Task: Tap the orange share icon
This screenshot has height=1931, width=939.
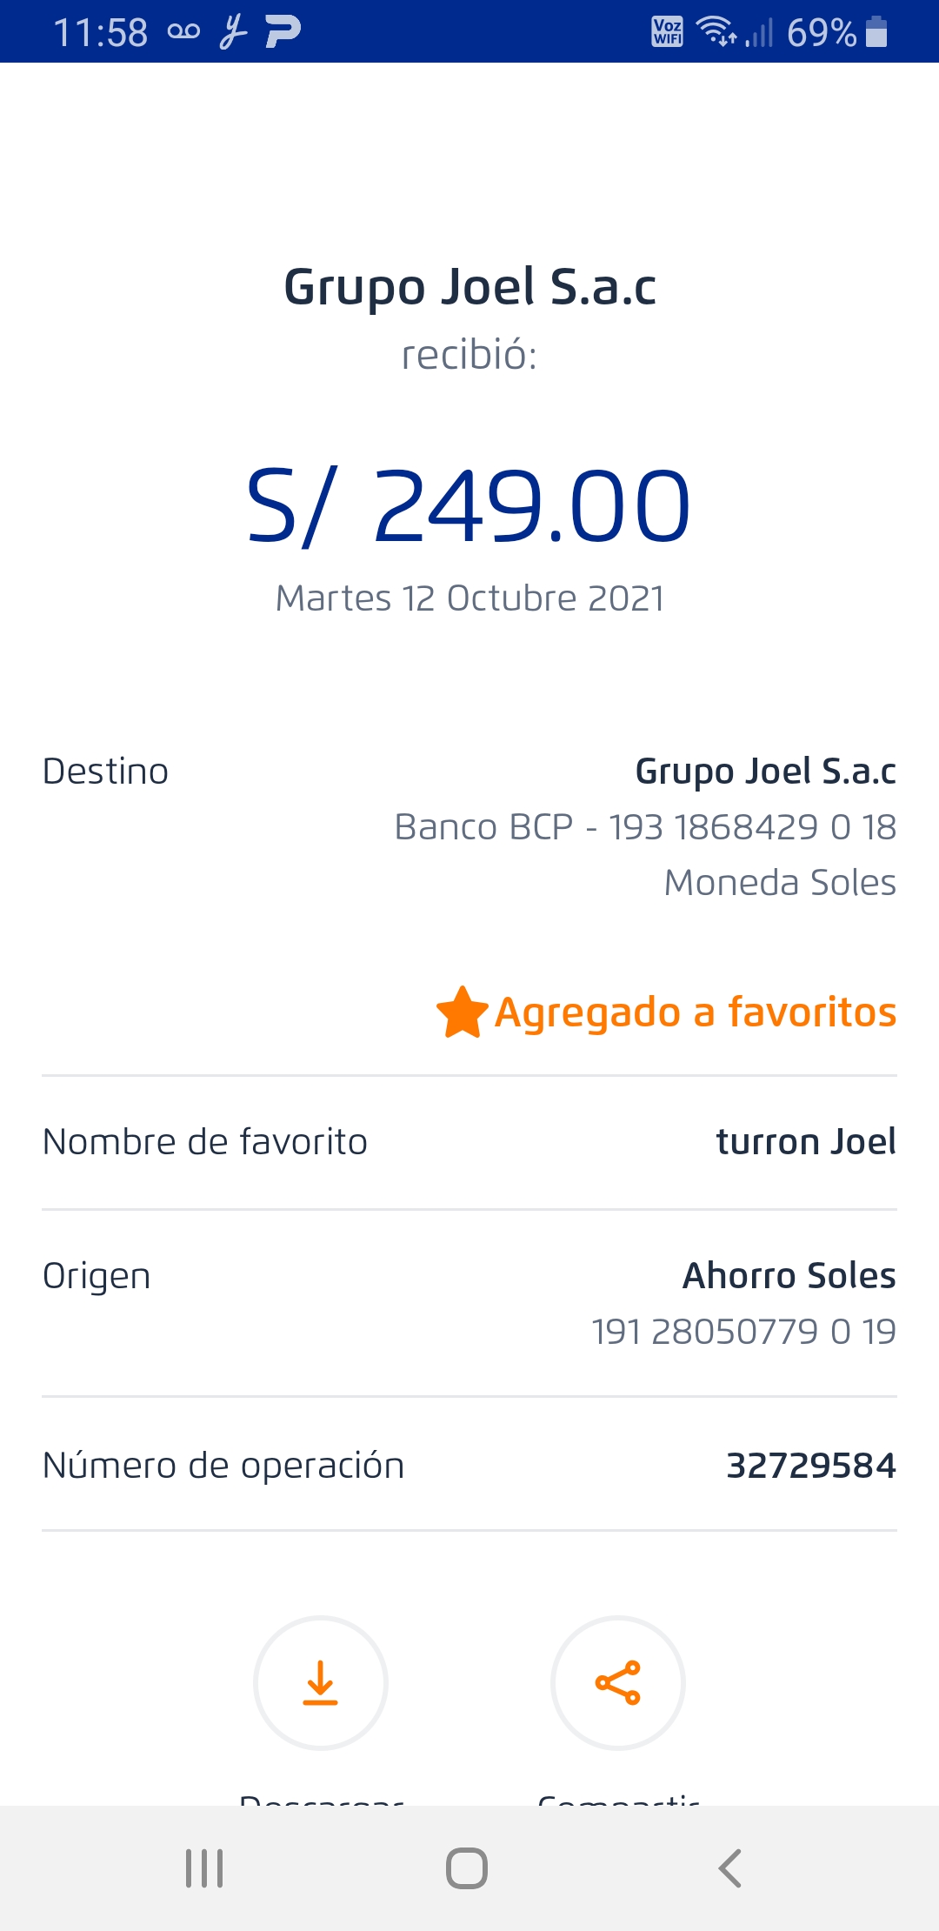Action: coord(617,1682)
